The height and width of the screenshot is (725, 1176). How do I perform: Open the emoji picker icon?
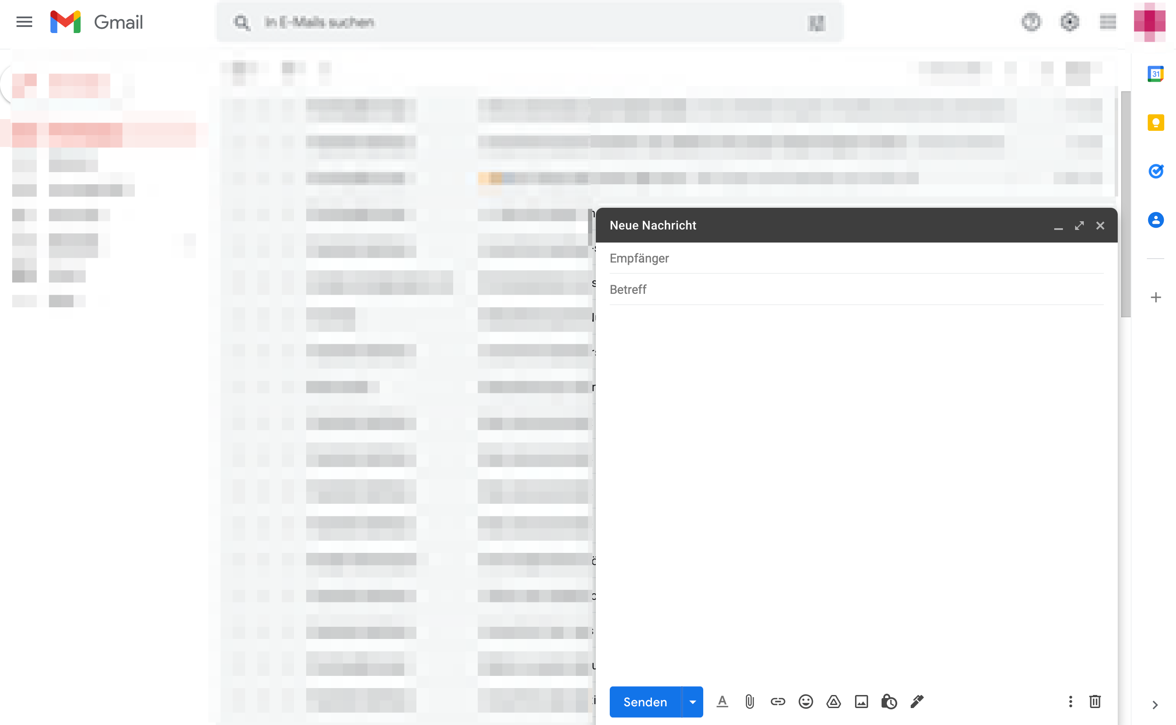pos(805,702)
